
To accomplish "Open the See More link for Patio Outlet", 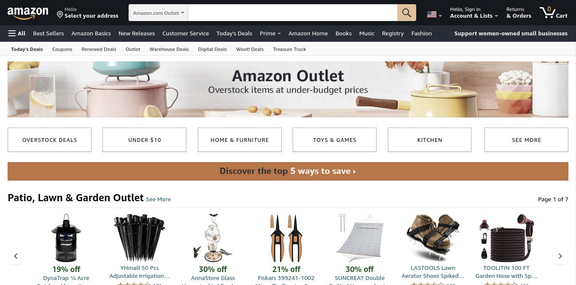I will (159, 199).
